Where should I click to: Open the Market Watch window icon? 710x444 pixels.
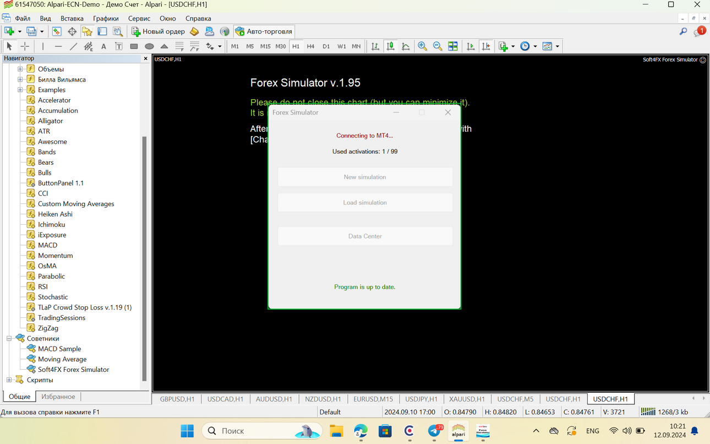(57, 31)
